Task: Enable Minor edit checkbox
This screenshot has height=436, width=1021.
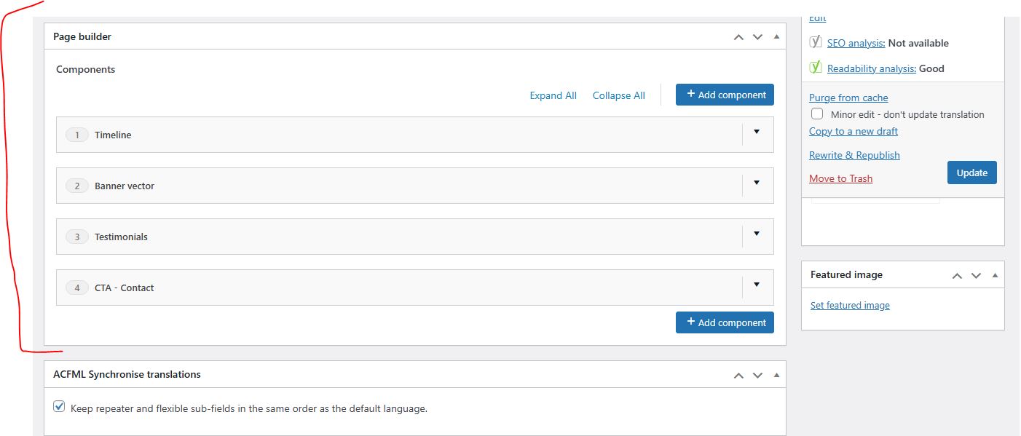Action: (817, 114)
